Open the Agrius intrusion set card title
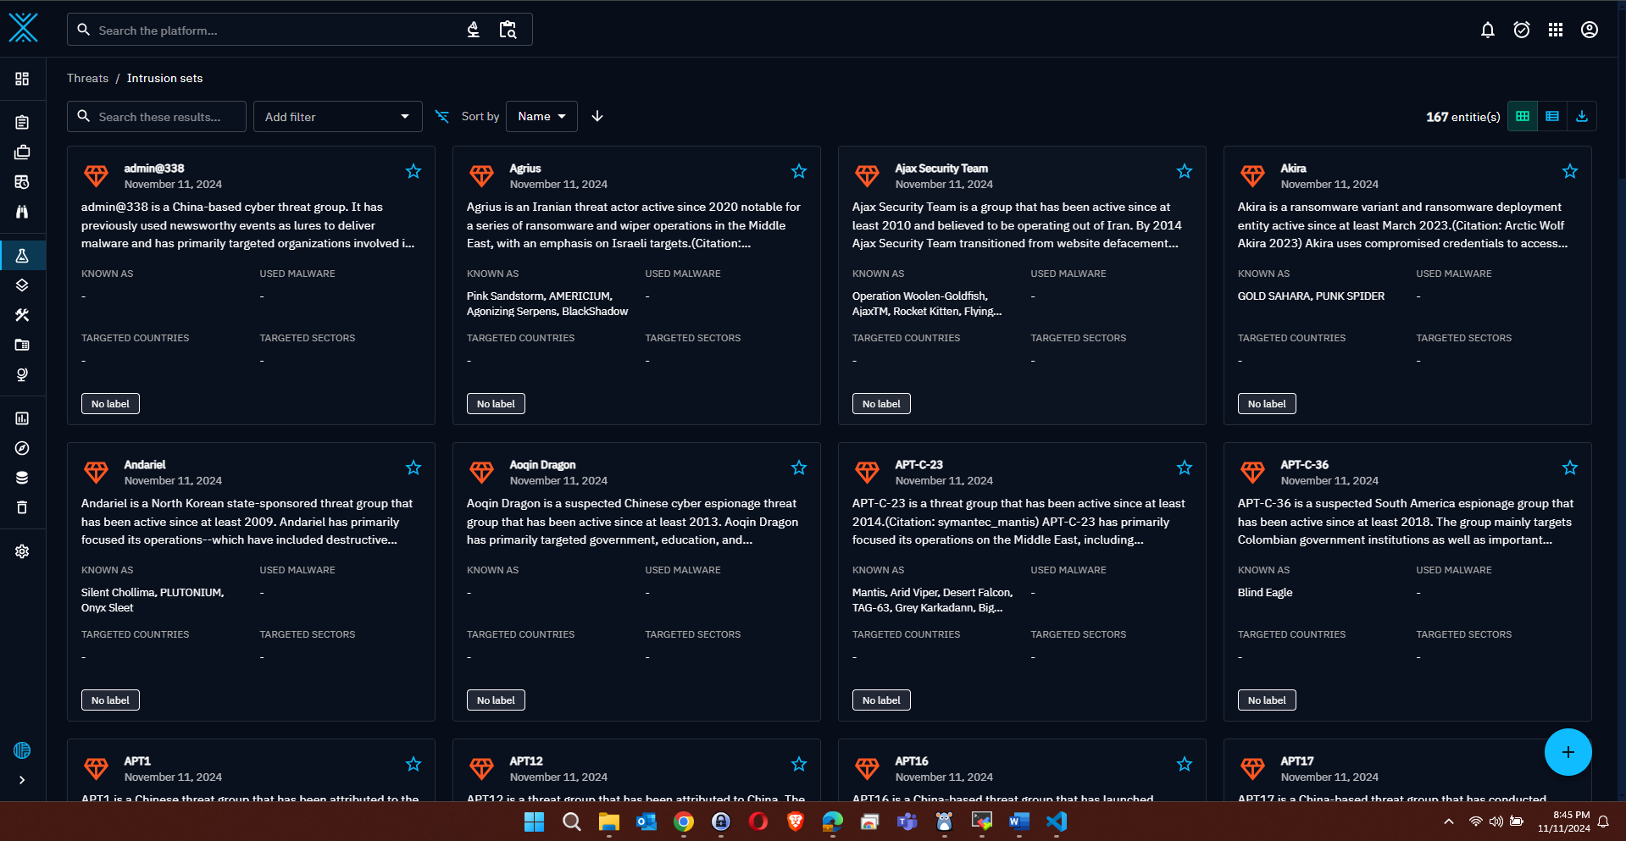 point(525,169)
